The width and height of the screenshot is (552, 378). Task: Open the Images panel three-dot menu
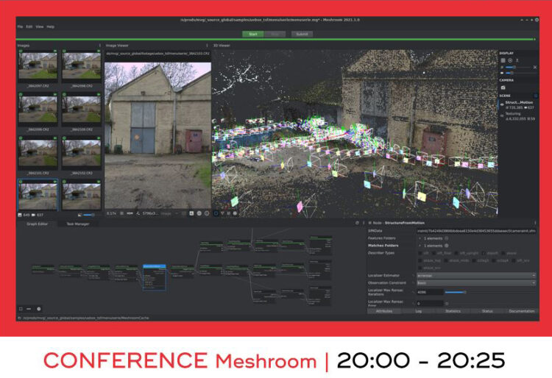click(x=100, y=46)
